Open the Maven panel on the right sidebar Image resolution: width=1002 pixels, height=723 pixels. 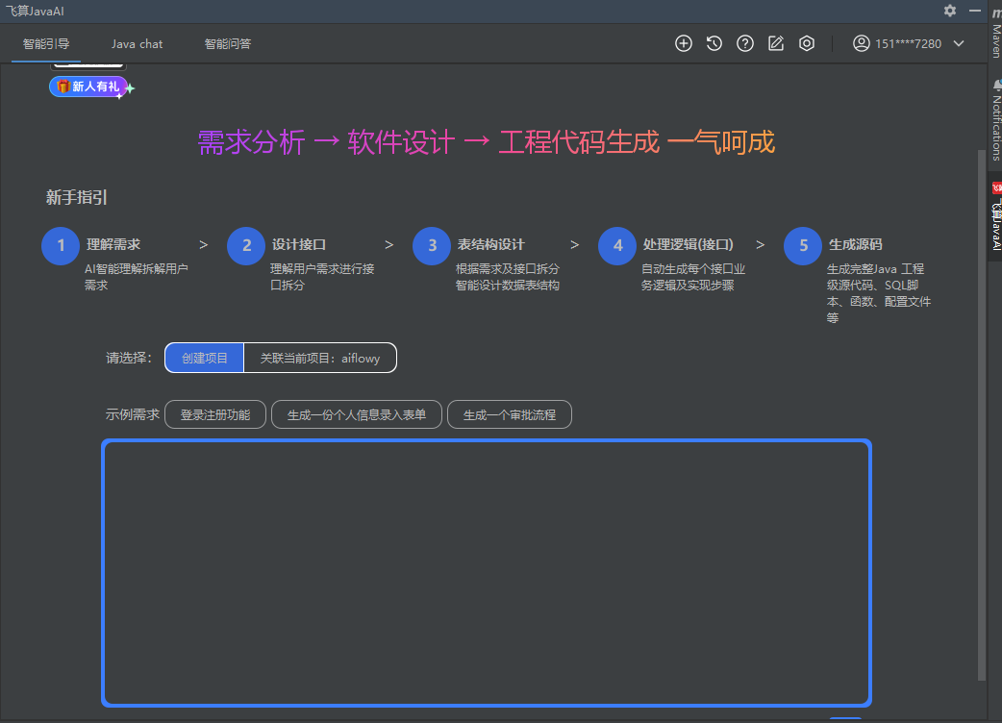click(x=994, y=38)
